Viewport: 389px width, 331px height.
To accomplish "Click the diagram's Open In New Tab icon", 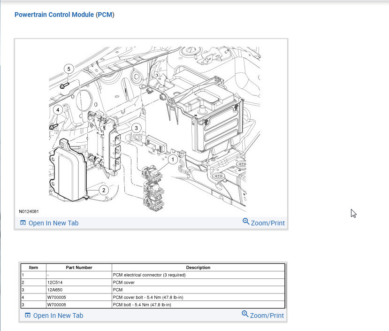I will click(23, 223).
